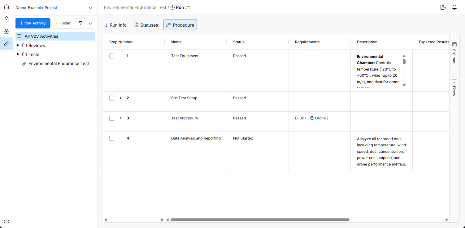Switch to the Run Info tab

(x=116, y=25)
